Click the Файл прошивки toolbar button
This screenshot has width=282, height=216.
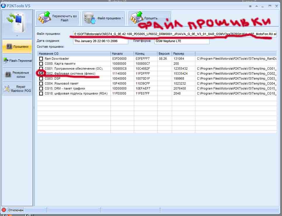point(103,18)
